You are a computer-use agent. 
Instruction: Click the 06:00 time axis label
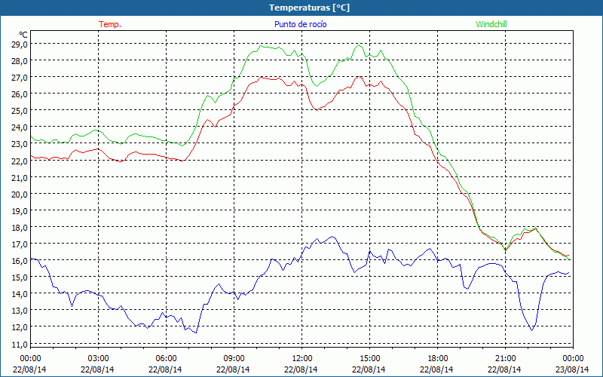click(x=166, y=359)
